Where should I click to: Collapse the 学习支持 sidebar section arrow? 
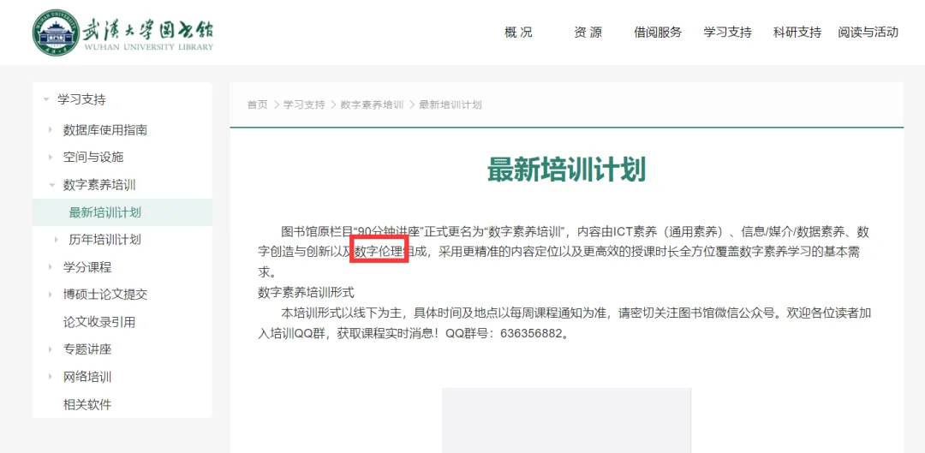pyautogui.click(x=46, y=99)
